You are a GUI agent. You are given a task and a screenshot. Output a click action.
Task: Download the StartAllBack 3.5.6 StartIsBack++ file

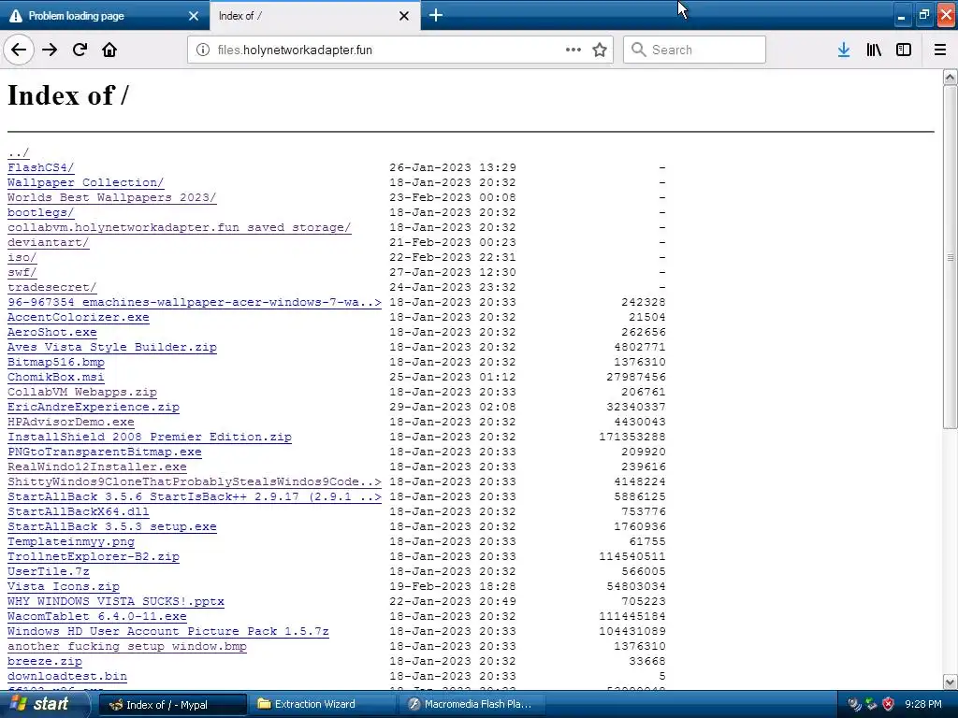click(195, 496)
